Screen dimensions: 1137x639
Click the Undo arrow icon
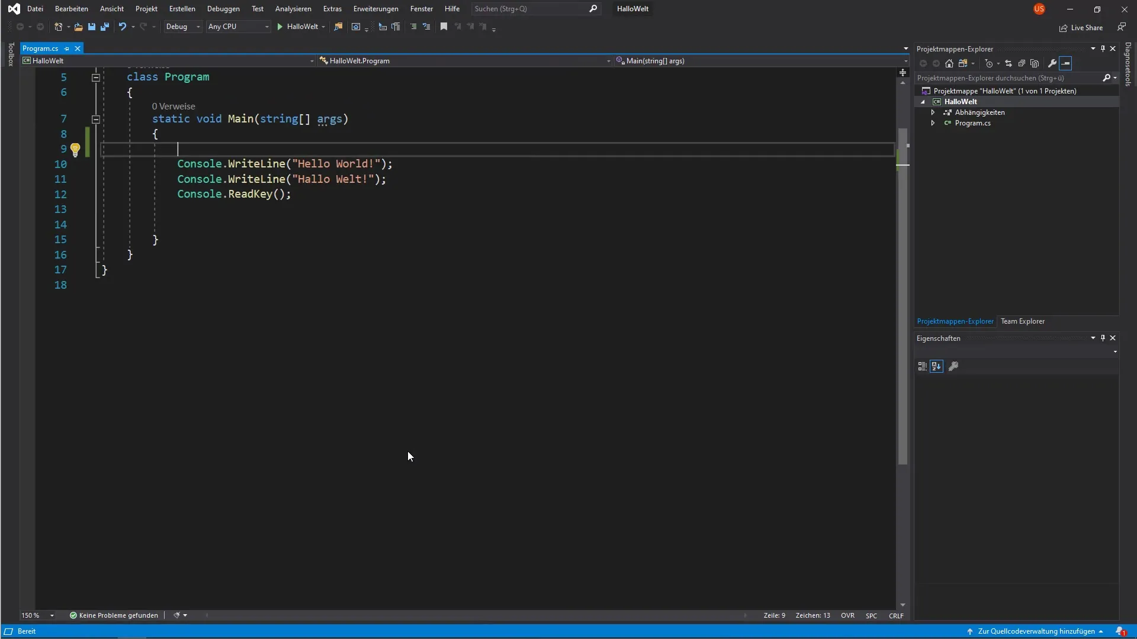(122, 27)
